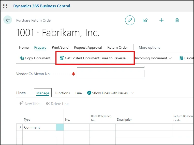
Task: Go back with the arrow button
Action: 8,20
